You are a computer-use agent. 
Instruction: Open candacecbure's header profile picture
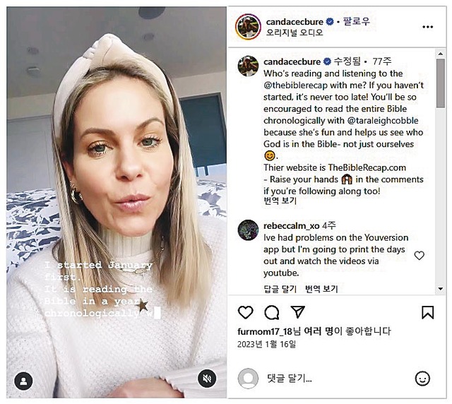[248, 27]
